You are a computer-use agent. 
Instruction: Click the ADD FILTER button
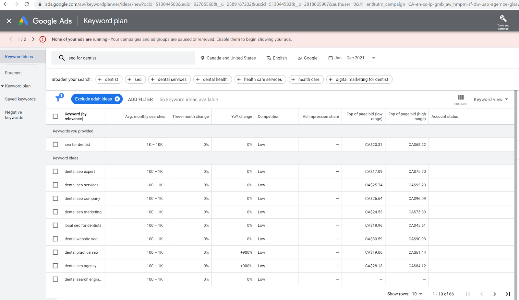point(140,99)
